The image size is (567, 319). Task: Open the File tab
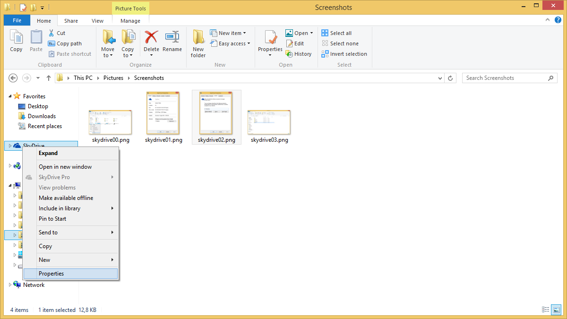(17, 21)
